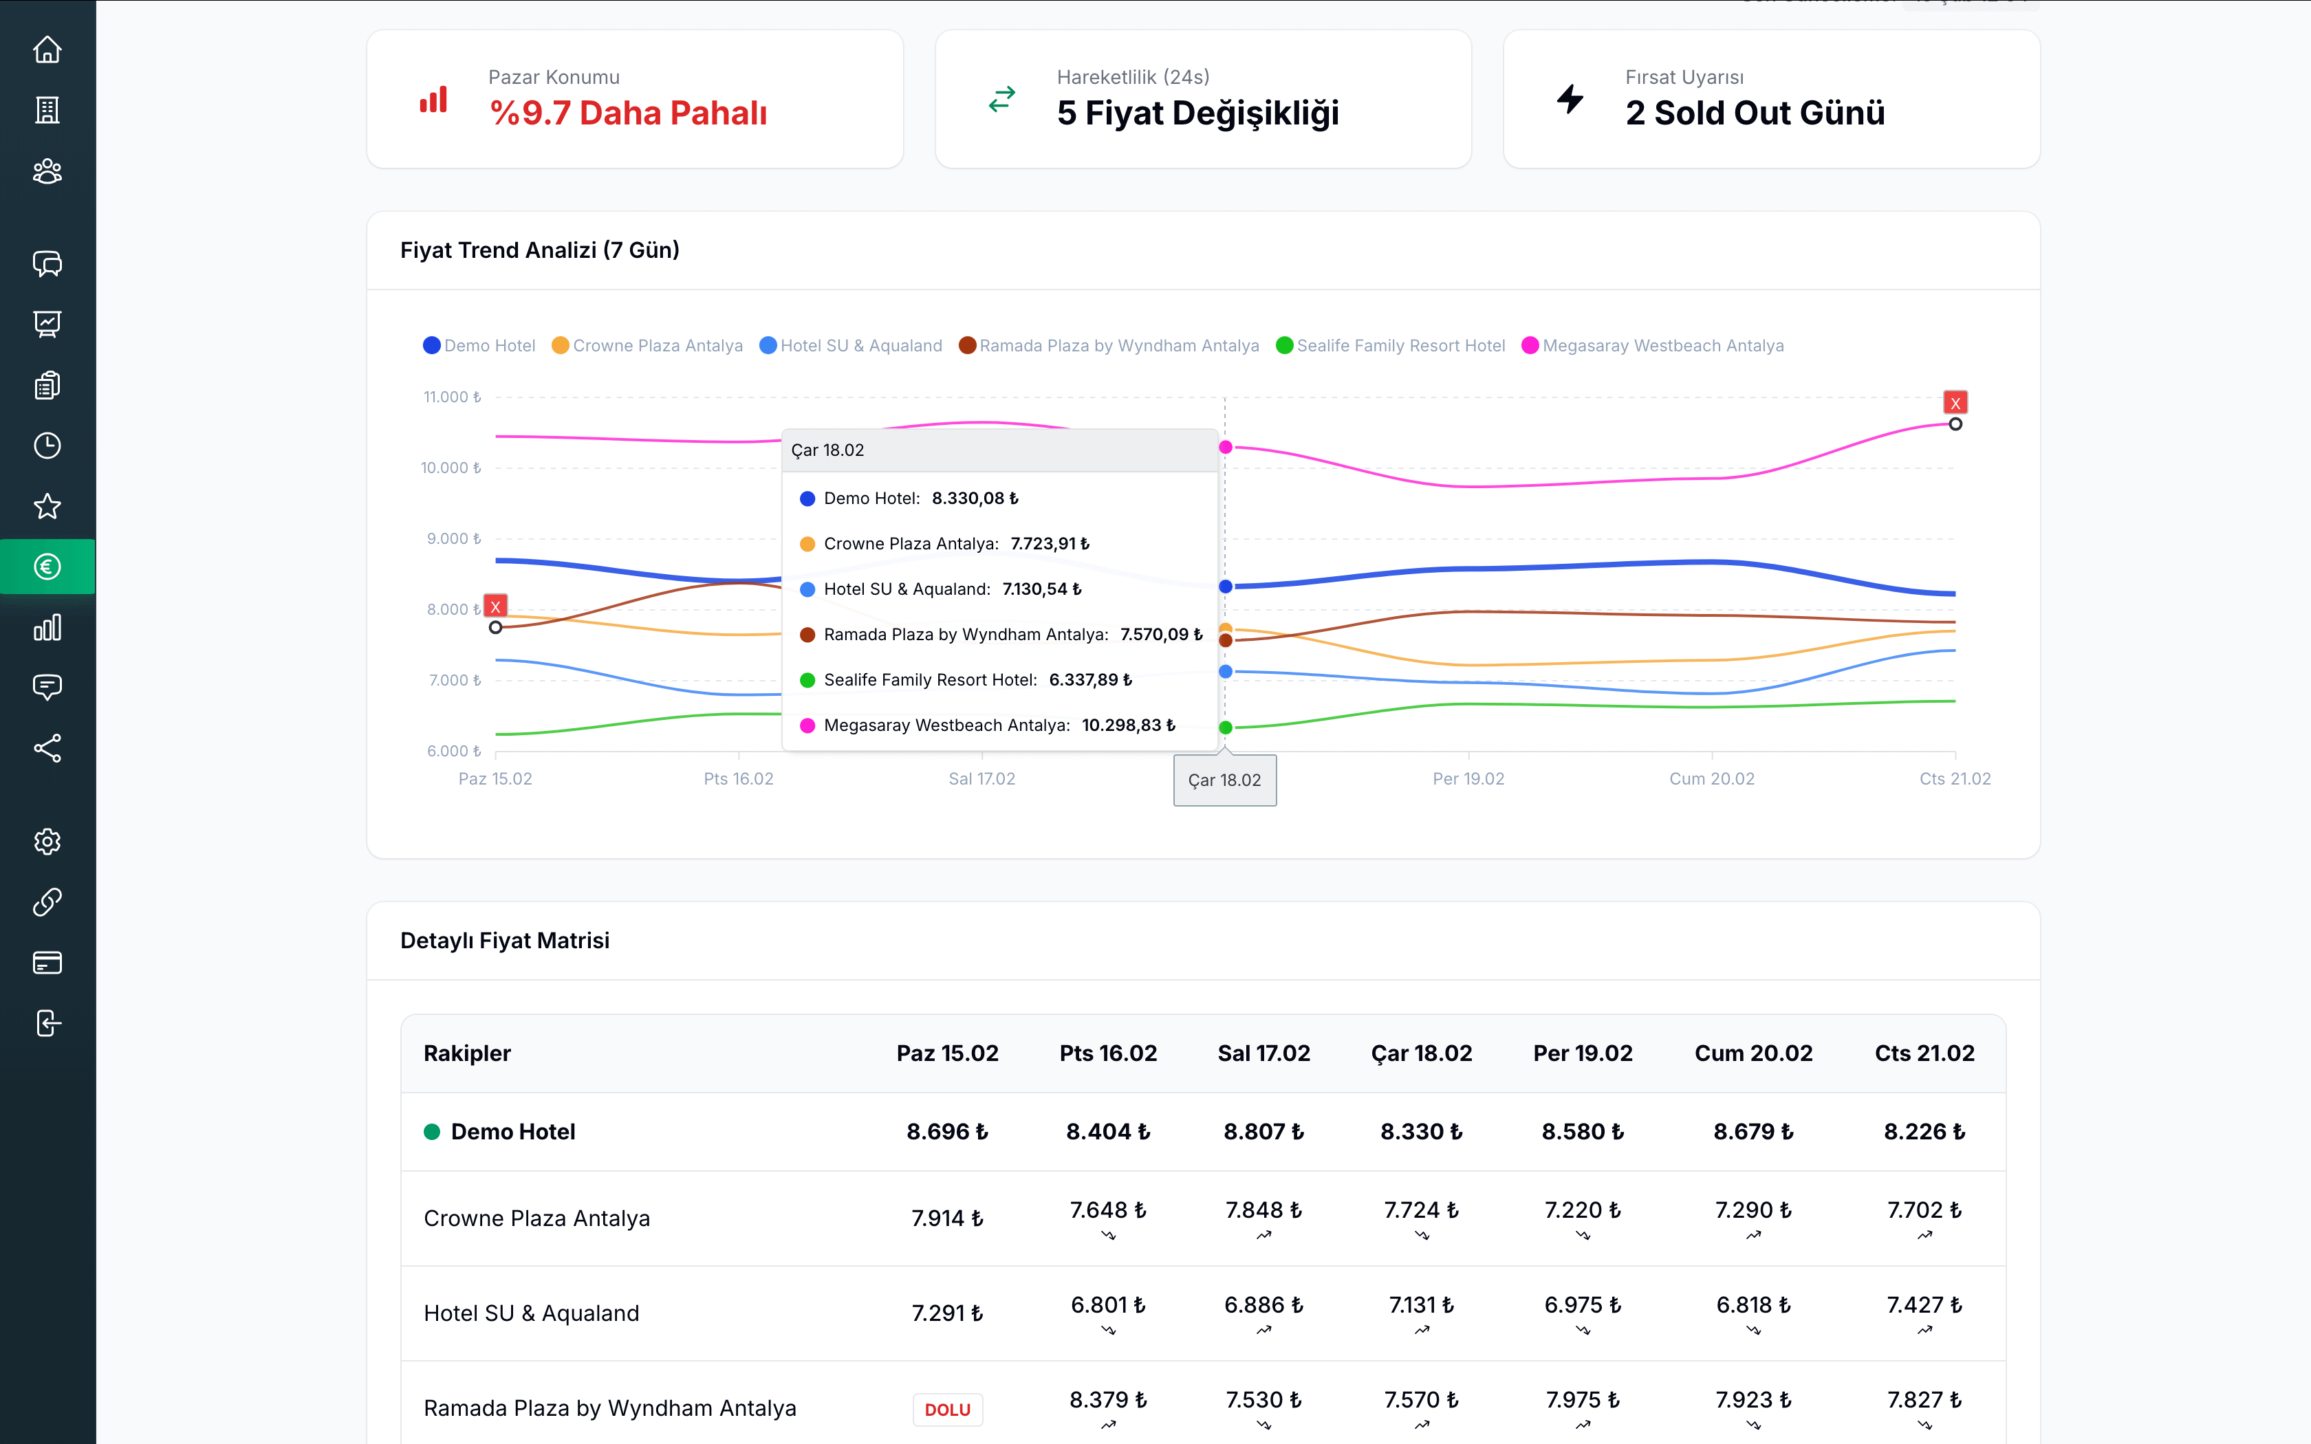The image size is (2311, 1444).
Task: Click the star favorites sidebar icon
Action: tap(47, 506)
